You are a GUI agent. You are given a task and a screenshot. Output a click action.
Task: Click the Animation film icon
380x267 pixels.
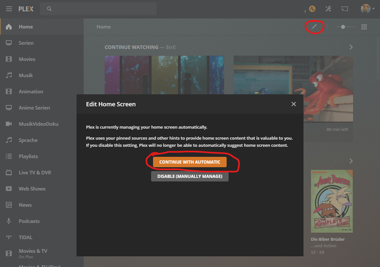9,91
